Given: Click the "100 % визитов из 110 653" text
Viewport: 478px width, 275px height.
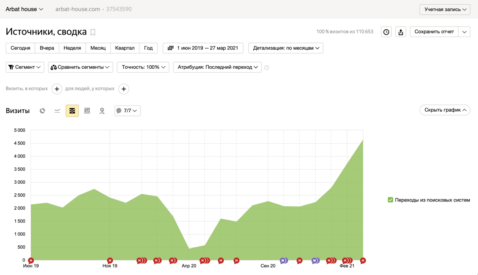Looking at the screenshot, I should 345,32.
